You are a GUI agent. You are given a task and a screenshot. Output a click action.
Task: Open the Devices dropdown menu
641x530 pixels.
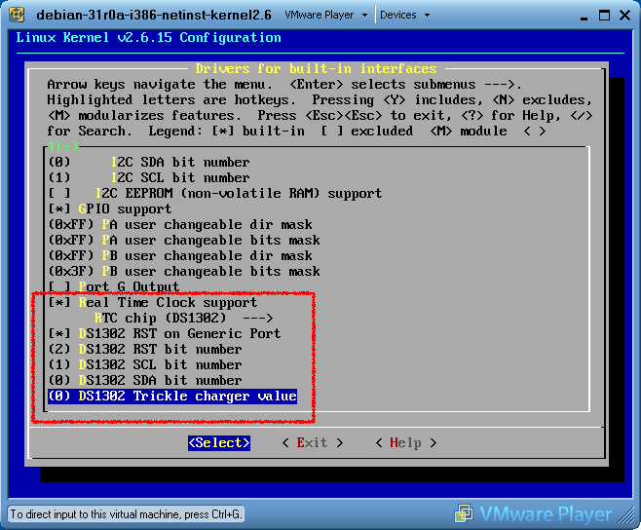404,16
